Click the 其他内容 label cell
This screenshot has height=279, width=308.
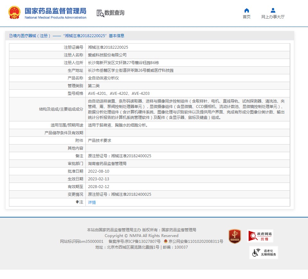tap(47, 148)
